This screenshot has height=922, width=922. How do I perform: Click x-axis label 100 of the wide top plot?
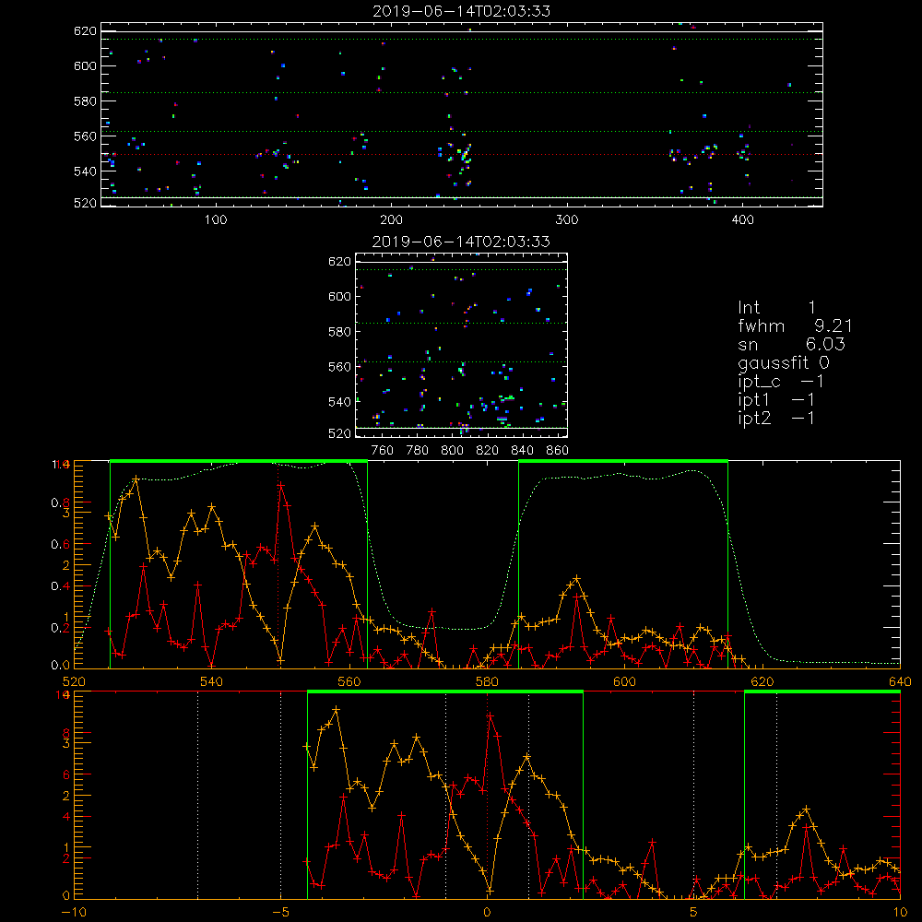tap(216, 220)
